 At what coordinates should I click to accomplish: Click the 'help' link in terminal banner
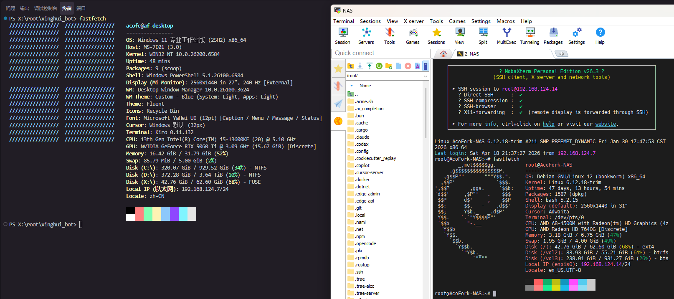pos(548,124)
